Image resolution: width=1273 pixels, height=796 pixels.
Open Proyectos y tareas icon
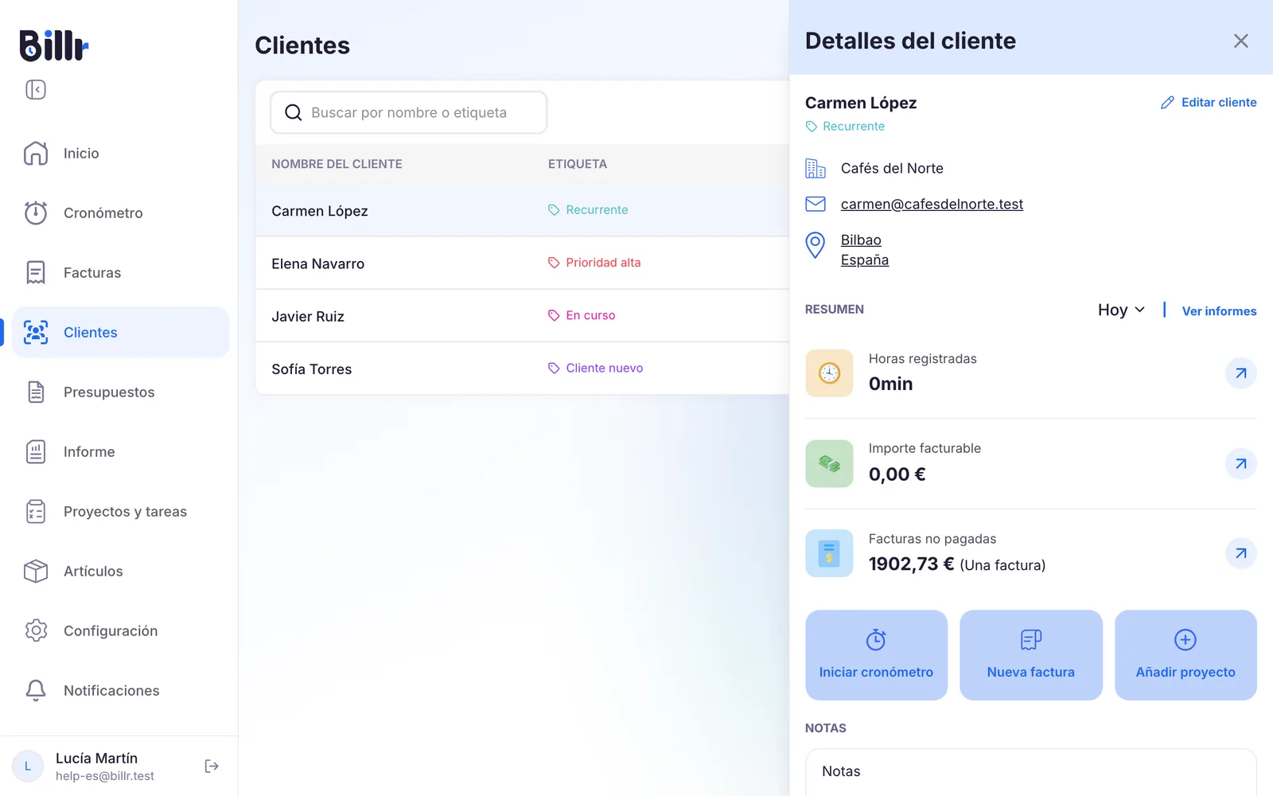36,511
